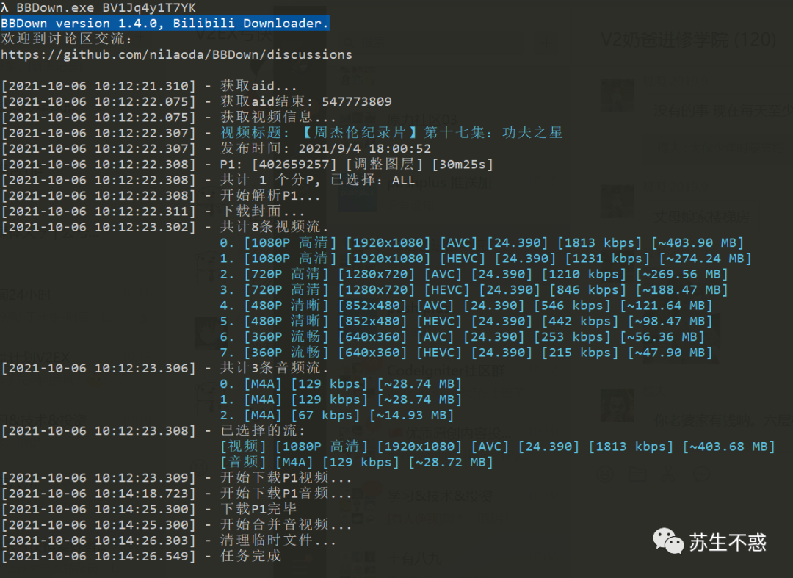Select video stream 5, 480P HEVC 442 kbps

466,321
